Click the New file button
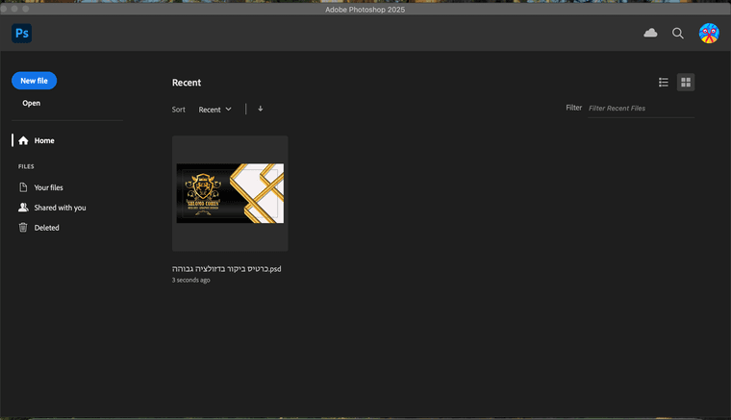 [34, 81]
